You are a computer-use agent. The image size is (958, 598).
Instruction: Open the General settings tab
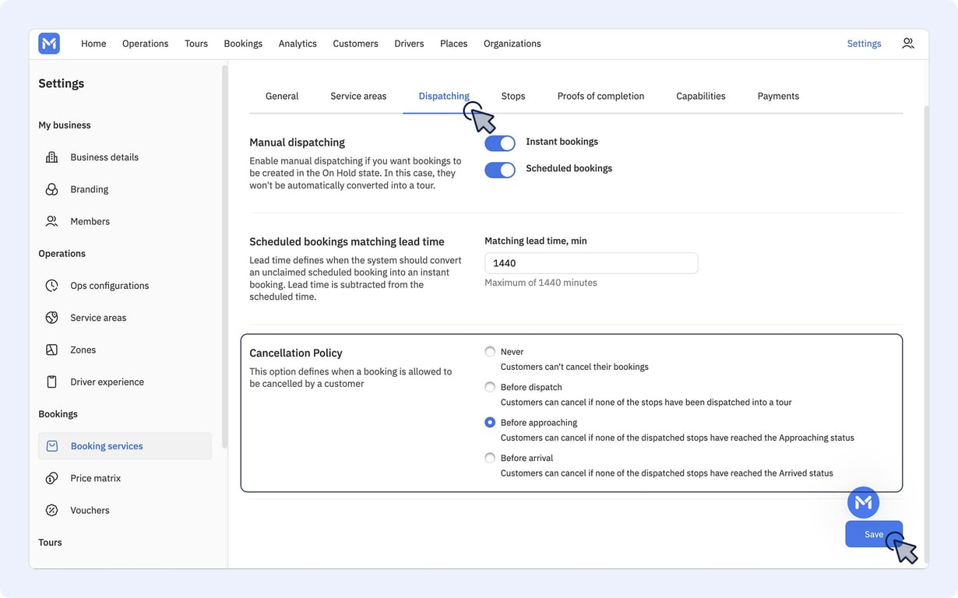click(x=282, y=97)
